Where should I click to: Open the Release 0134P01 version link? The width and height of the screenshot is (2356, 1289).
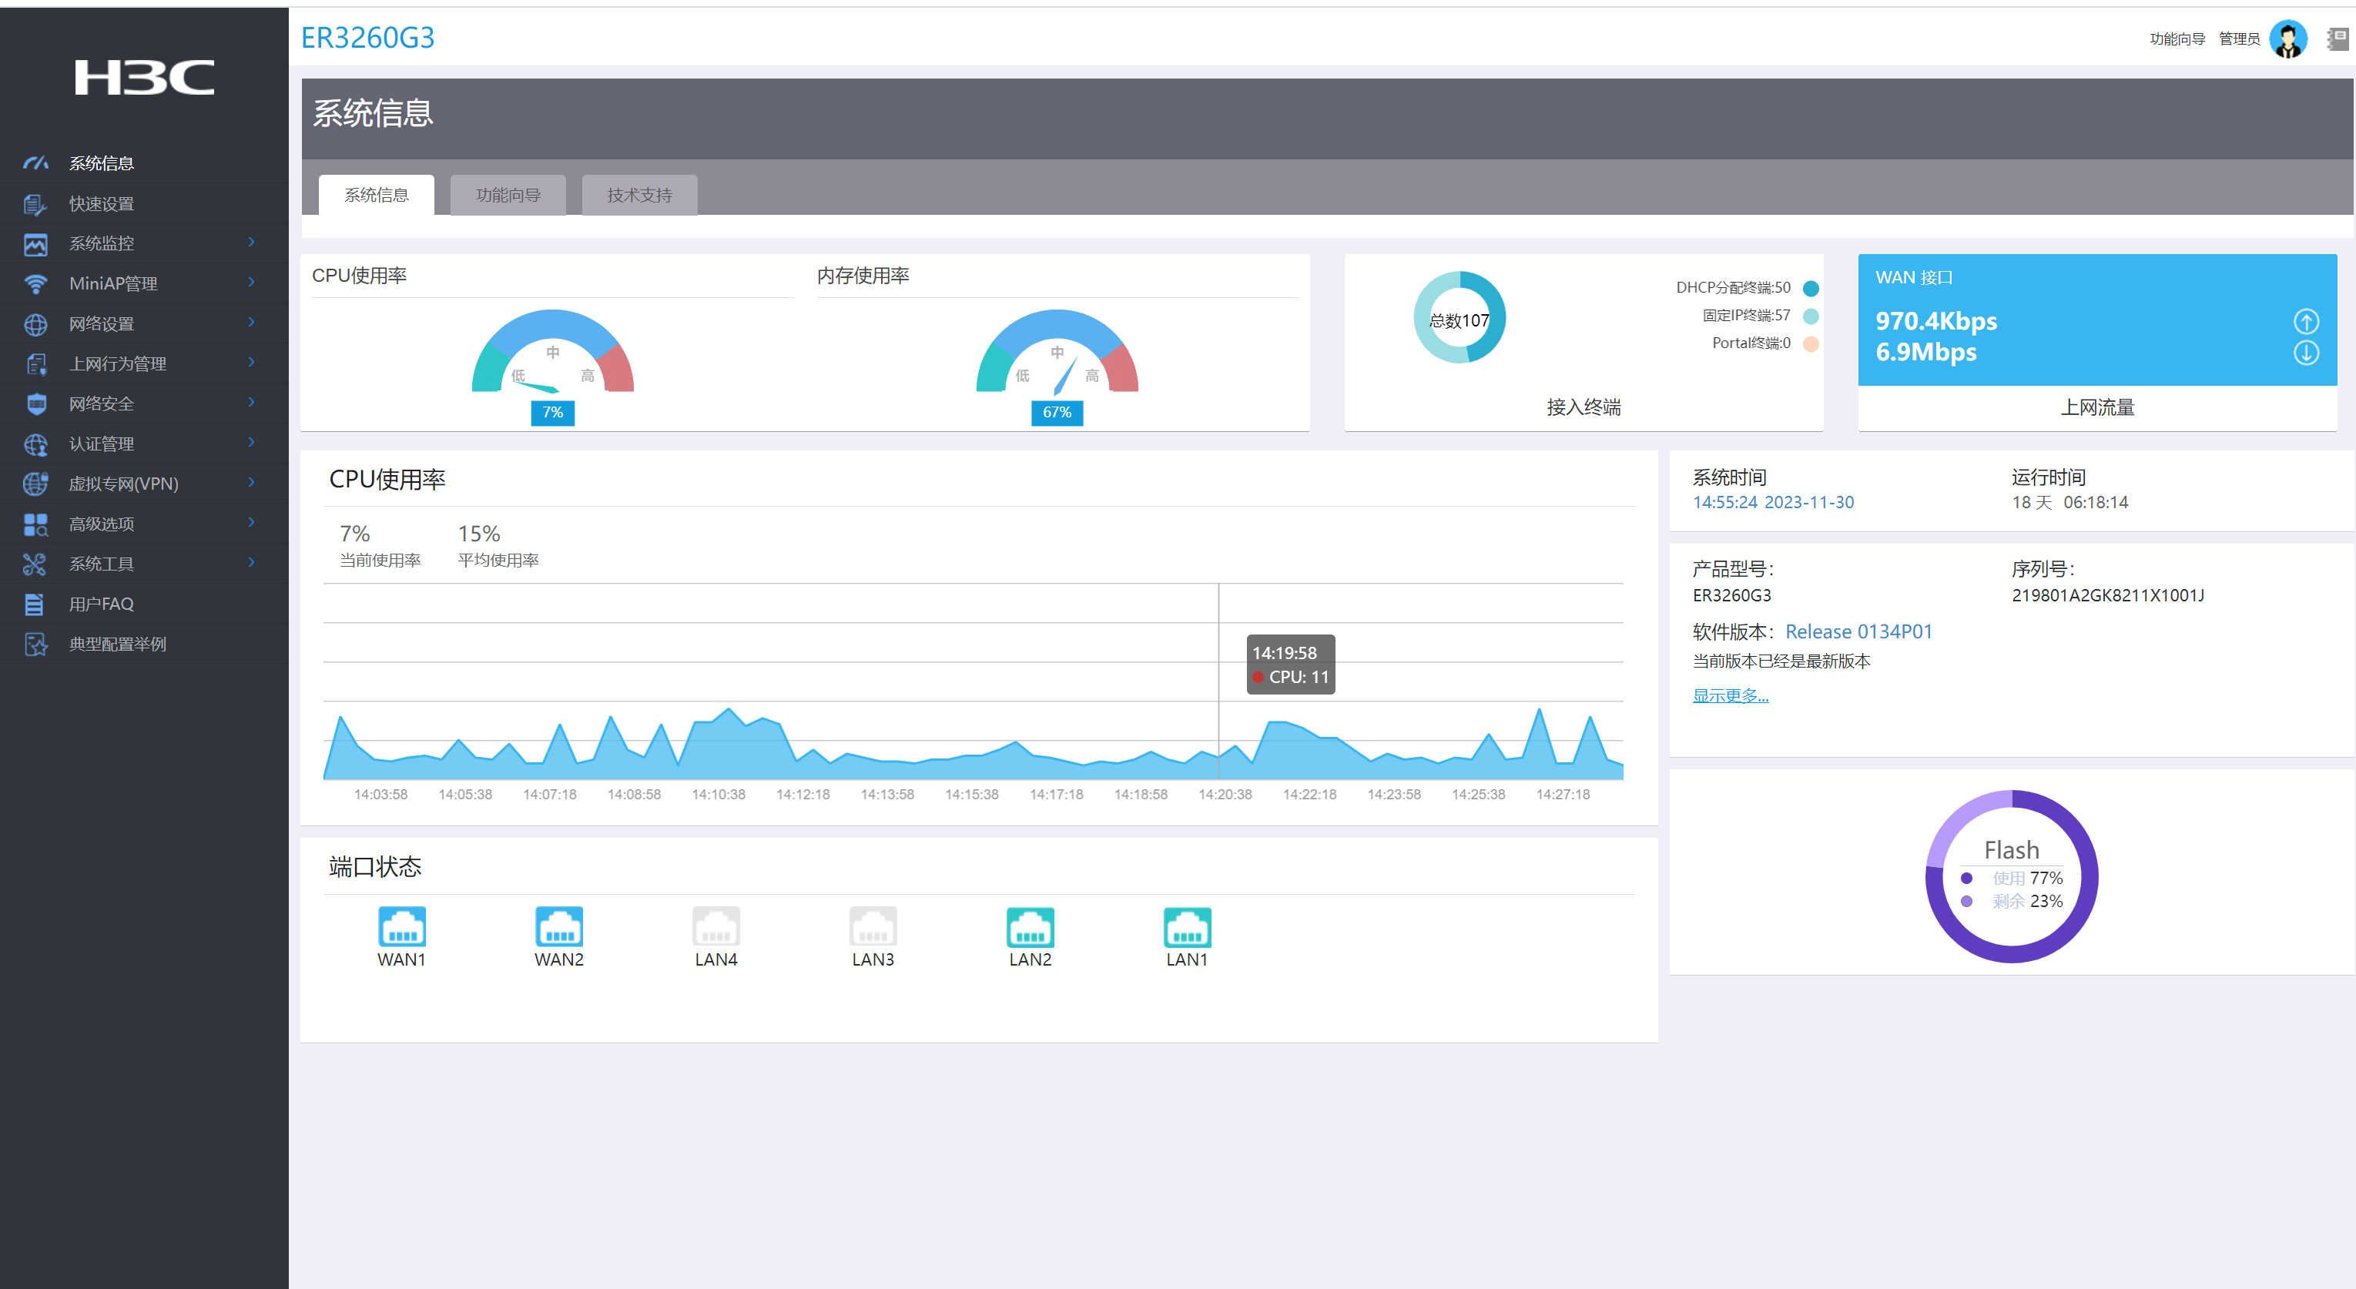1858,631
